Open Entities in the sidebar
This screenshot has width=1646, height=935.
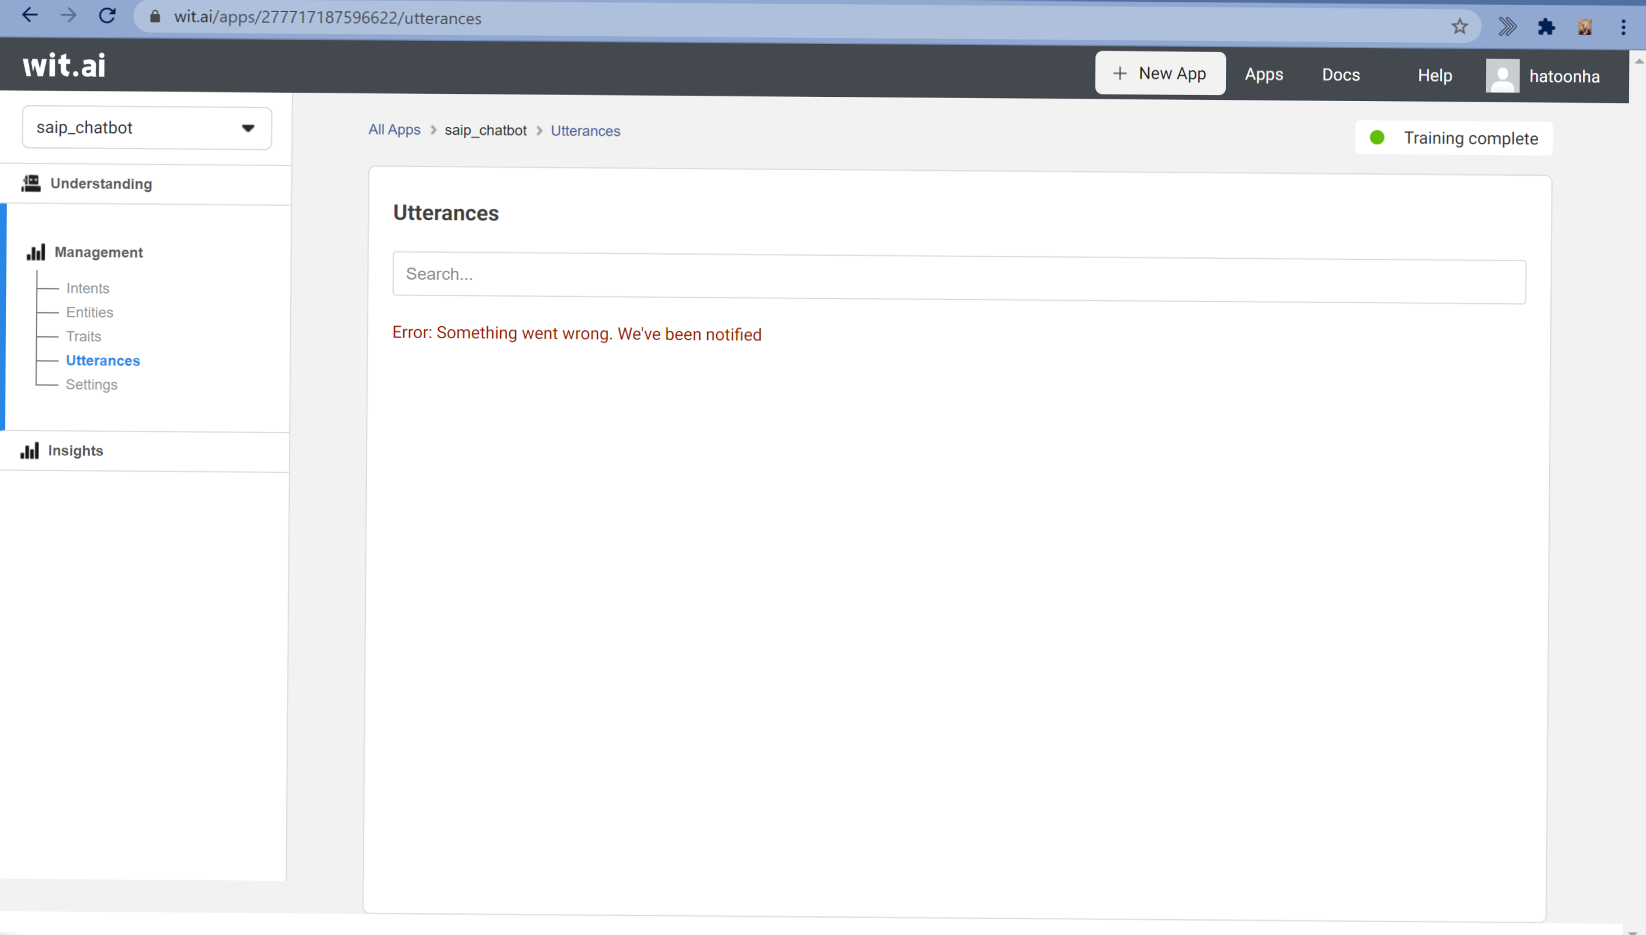tap(89, 312)
